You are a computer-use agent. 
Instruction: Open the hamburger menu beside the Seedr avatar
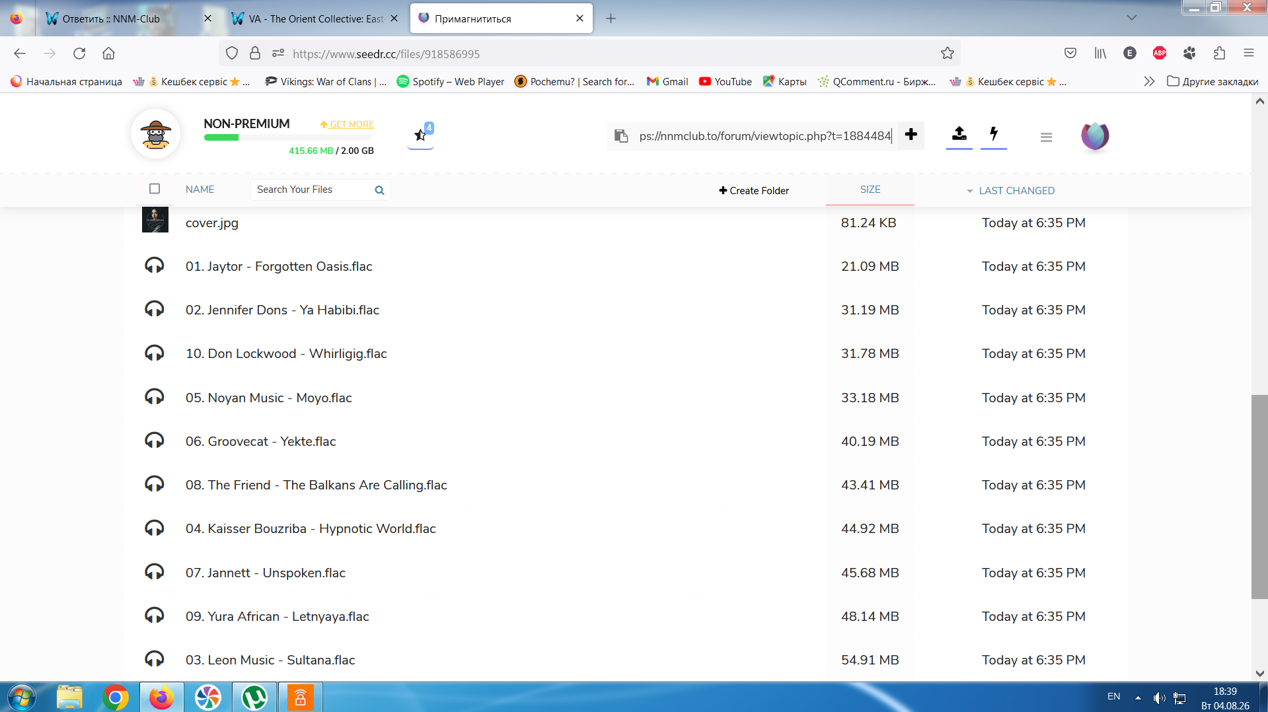[1045, 137]
